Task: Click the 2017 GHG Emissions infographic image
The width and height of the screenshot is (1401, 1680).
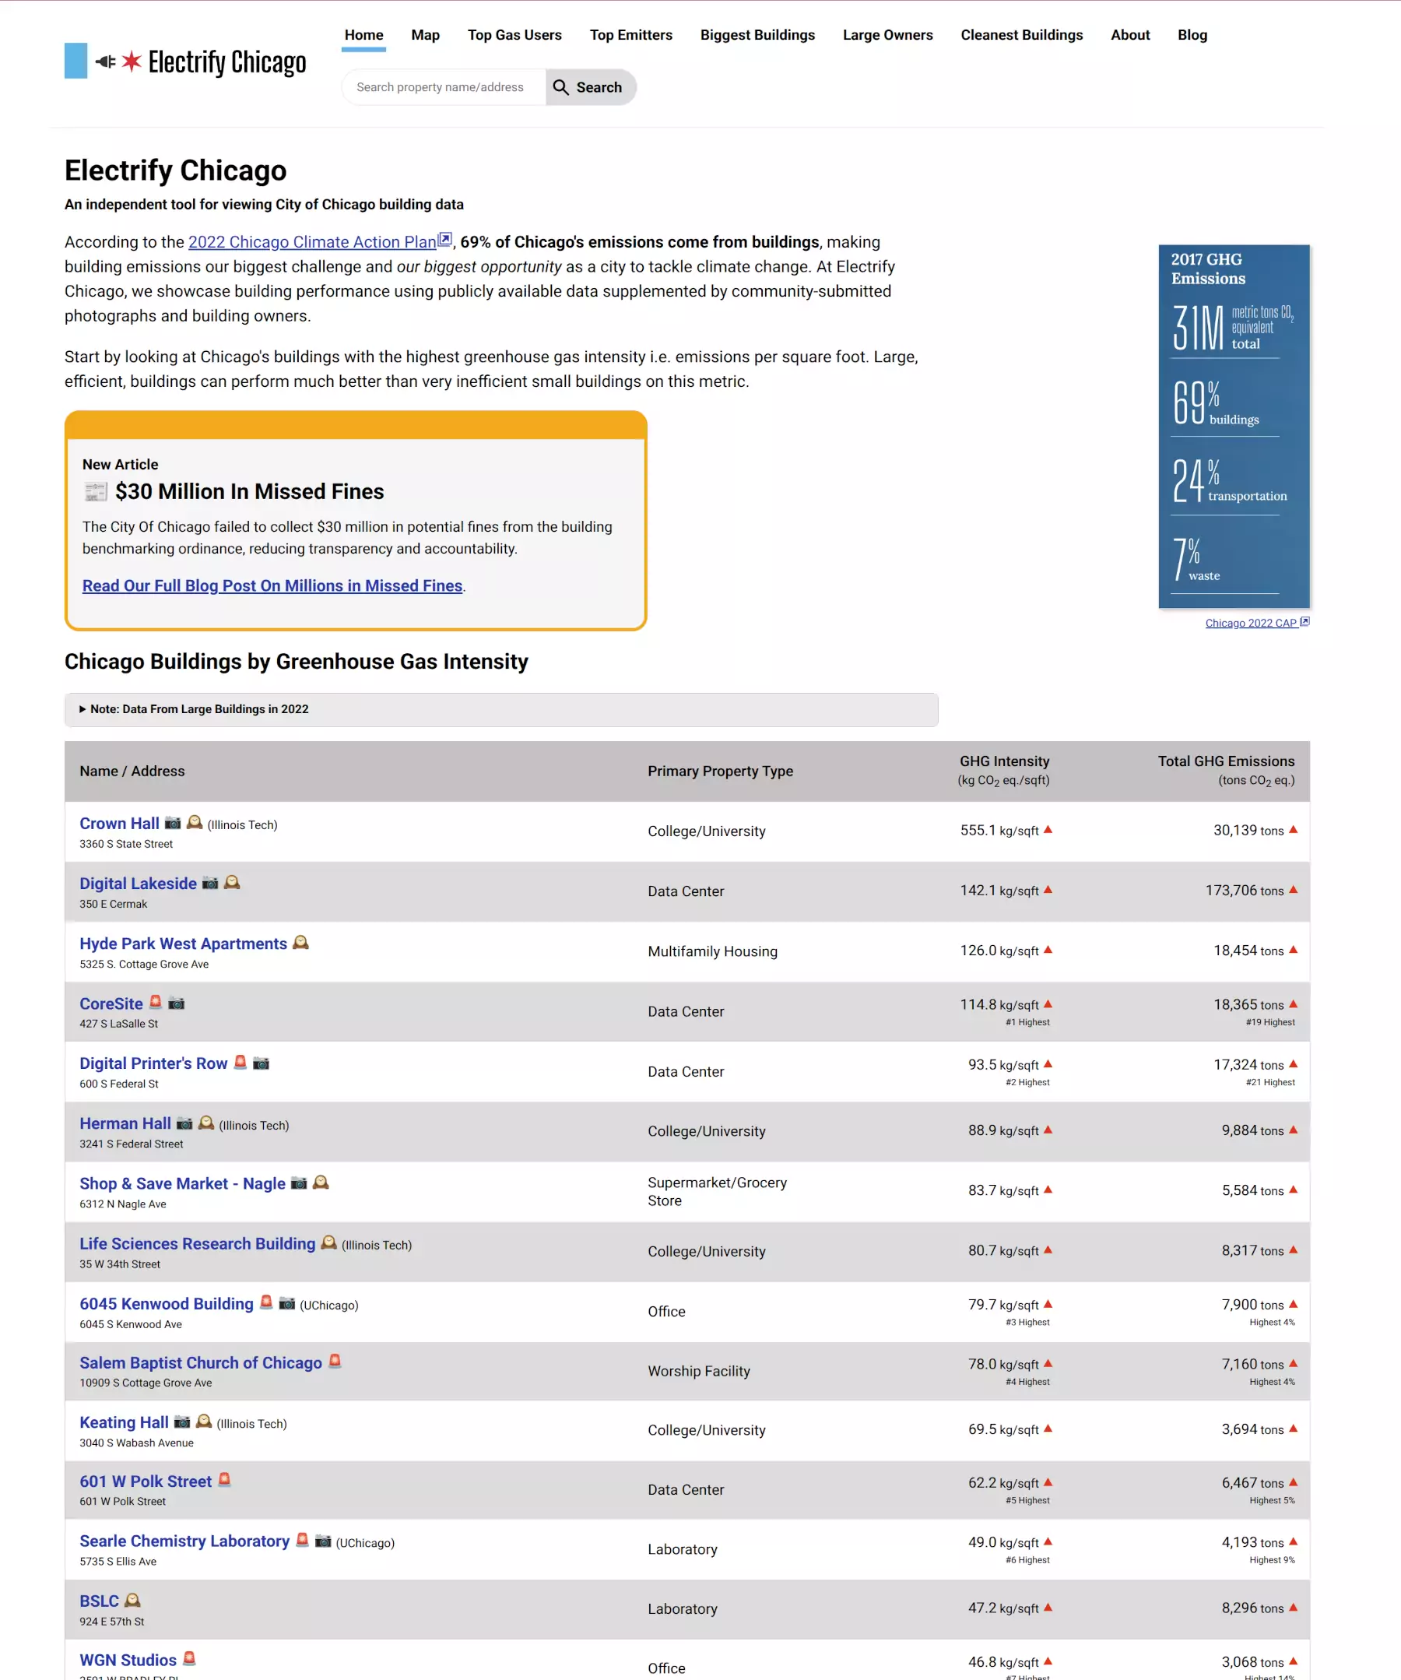Action: pyautogui.click(x=1233, y=427)
